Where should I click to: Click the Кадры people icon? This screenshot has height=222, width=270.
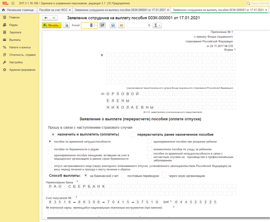[5, 25]
